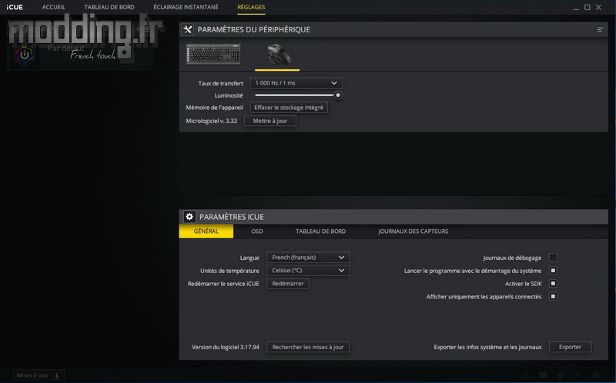Click the Luminosité slider handle
This screenshot has width=616, height=383.
(x=338, y=95)
